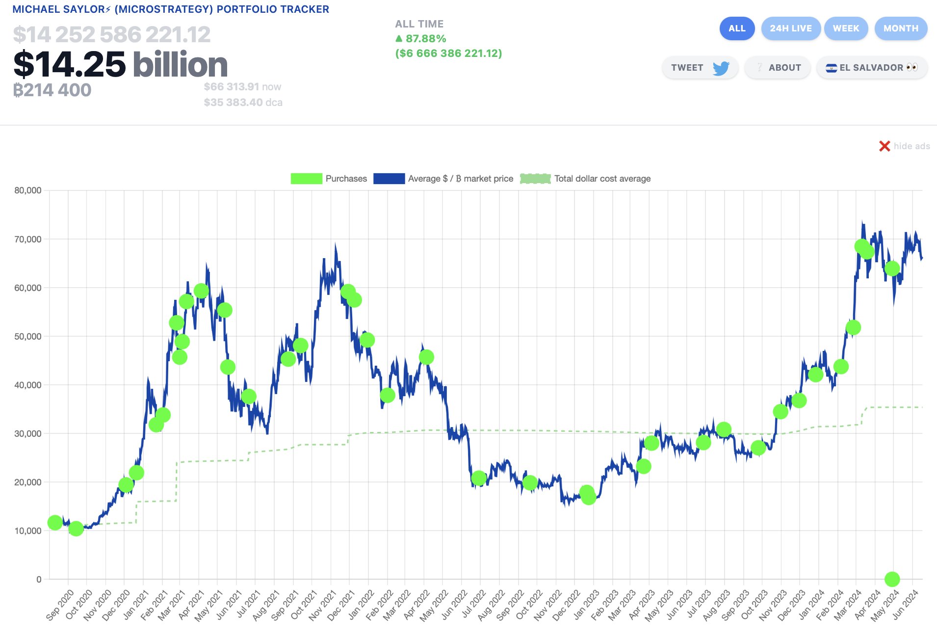Open the ABOUT page button

point(778,68)
